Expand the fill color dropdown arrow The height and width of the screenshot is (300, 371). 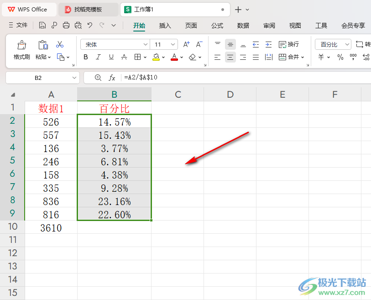pyautogui.click(x=163, y=57)
